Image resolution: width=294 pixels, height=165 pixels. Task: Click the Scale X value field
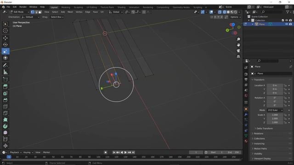pos(275,115)
